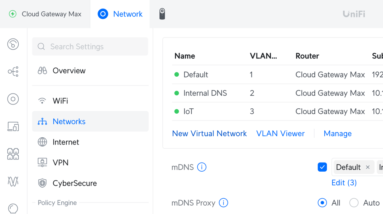
Task: Select the Auto mDNS Proxy option
Action: tap(354, 203)
